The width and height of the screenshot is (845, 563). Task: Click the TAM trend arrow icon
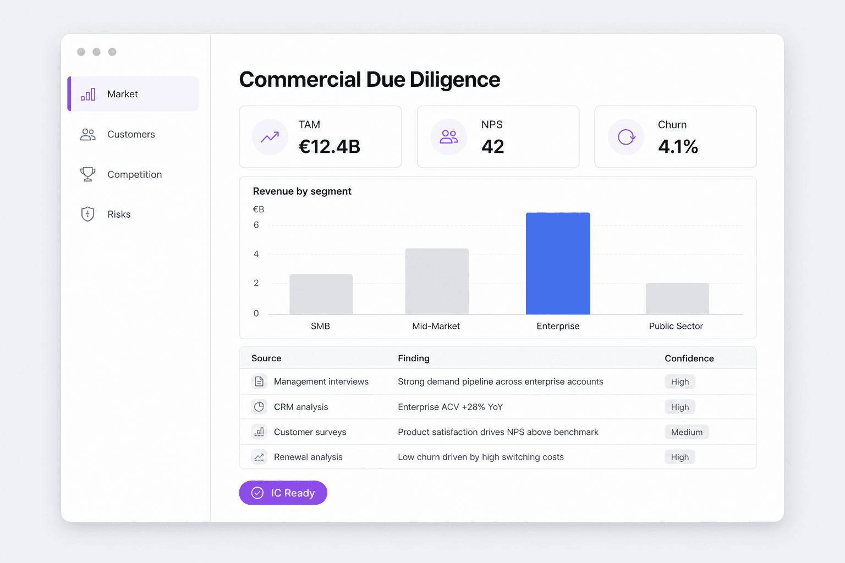point(270,137)
